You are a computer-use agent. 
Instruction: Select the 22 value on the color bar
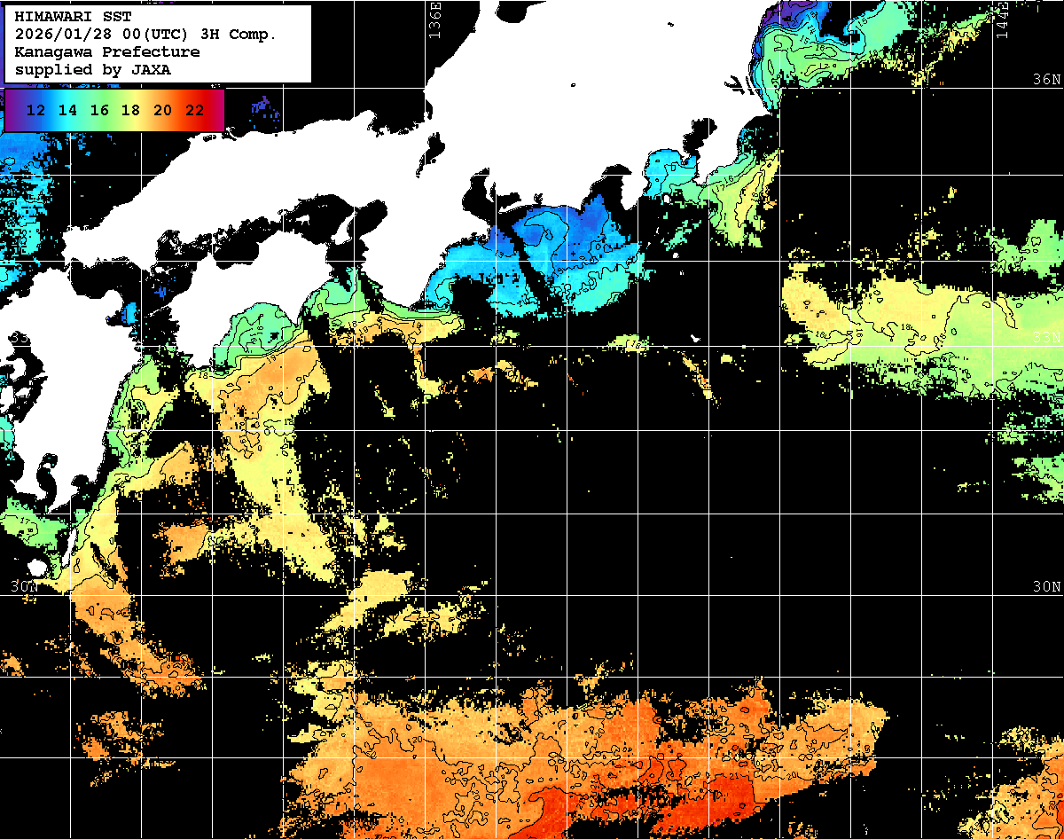click(194, 110)
